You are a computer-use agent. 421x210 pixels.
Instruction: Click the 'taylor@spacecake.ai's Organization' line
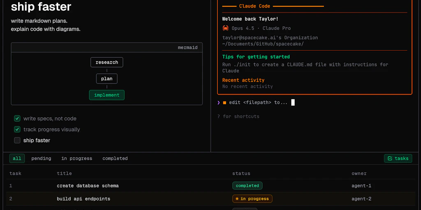tap(270, 38)
